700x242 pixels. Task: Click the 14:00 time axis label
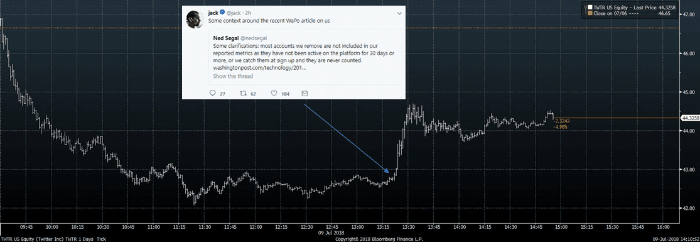pyautogui.click(x=460, y=228)
